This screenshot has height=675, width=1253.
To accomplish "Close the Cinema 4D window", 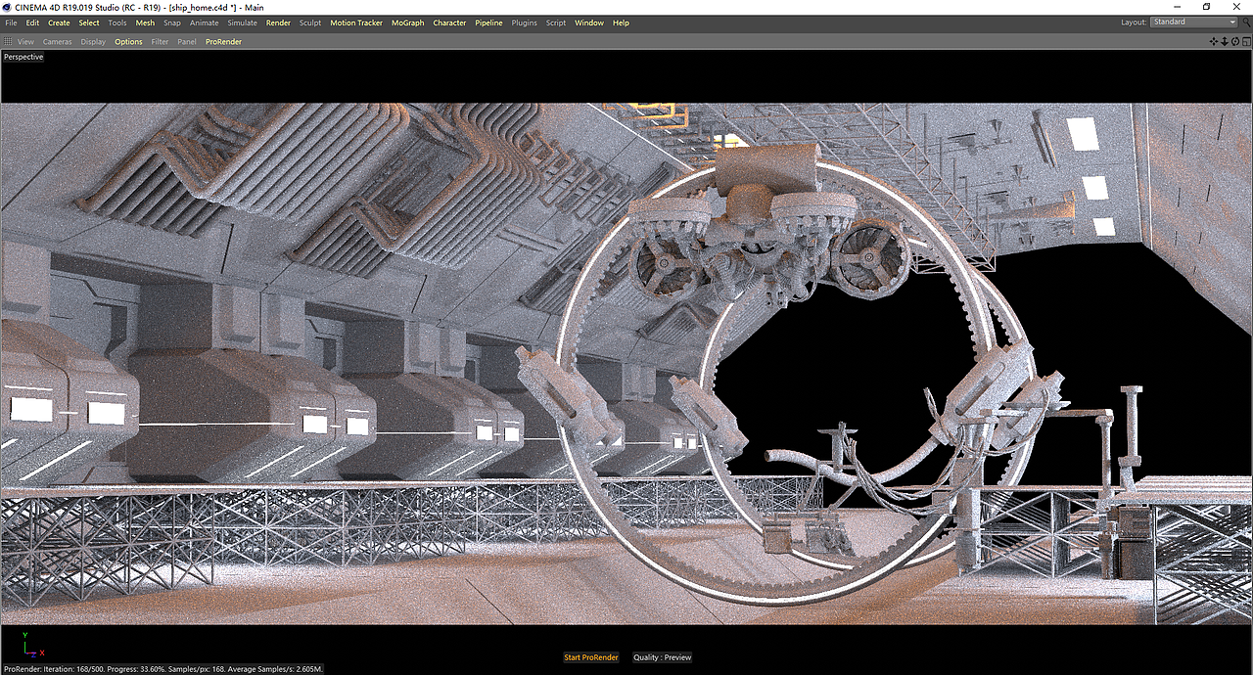I will coord(1237,7).
